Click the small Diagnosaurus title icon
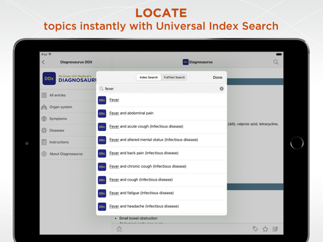 [185, 62]
